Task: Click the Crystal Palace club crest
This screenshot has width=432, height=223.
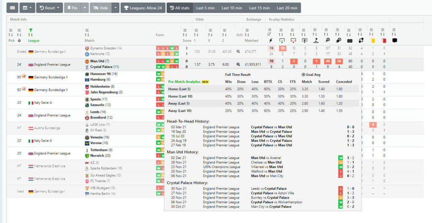Action: (87, 67)
